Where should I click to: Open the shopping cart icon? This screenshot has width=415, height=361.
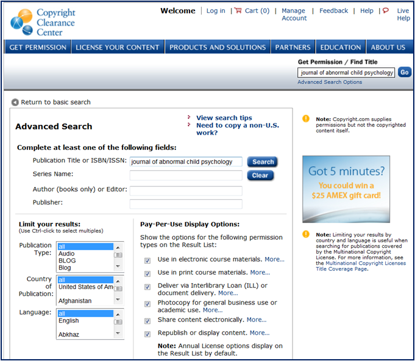coord(238,10)
